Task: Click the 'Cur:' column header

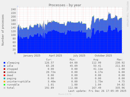Action: click(x=49, y=60)
